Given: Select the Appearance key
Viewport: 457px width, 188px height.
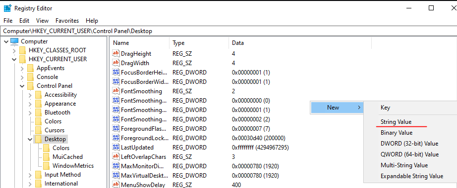Looking at the screenshot, I should coord(60,104).
